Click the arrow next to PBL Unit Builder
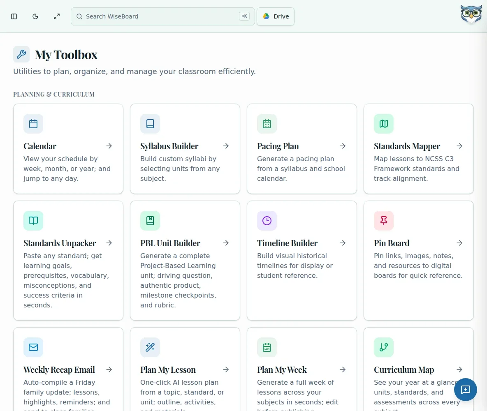This screenshot has width=487, height=411. [x=226, y=243]
